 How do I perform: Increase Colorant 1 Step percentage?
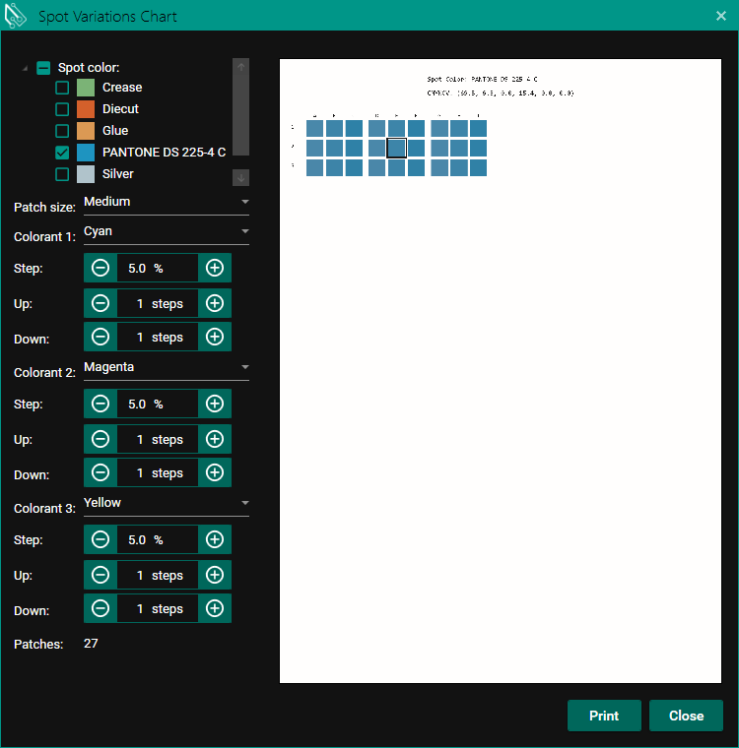tap(215, 268)
